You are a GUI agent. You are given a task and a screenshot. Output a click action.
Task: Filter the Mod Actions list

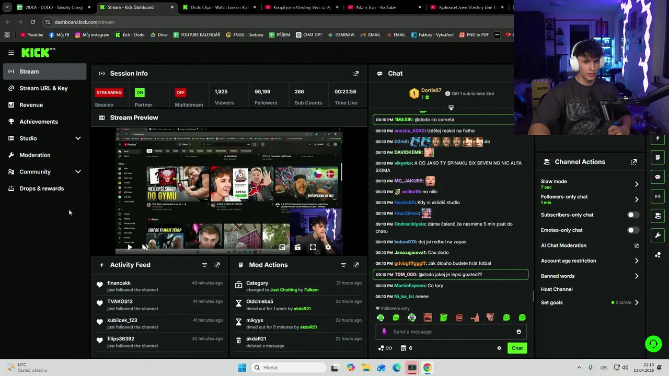point(343,265)
